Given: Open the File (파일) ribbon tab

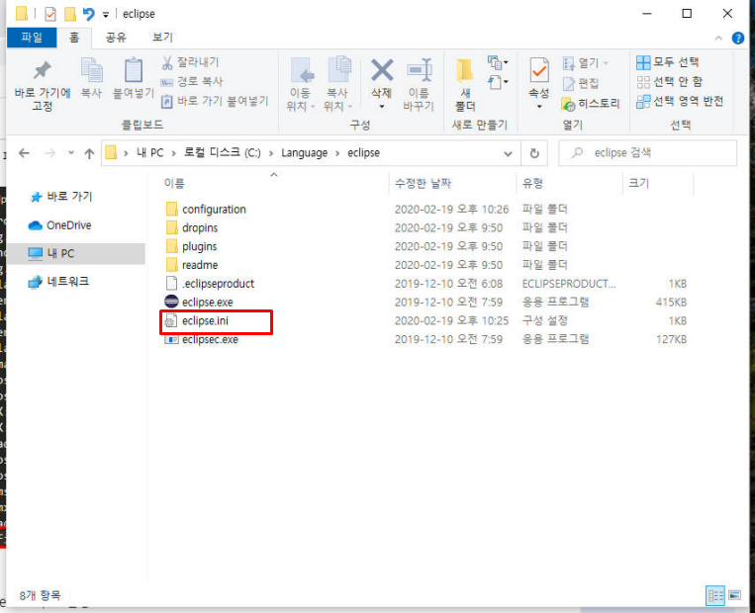Looking at the screenshot, I should click(x=32, y=38).
